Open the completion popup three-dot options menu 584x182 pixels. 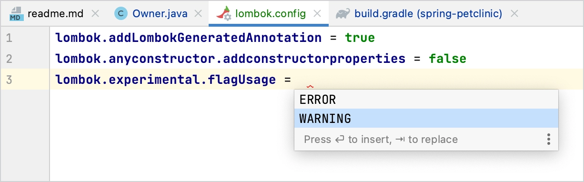pos(549,140)
